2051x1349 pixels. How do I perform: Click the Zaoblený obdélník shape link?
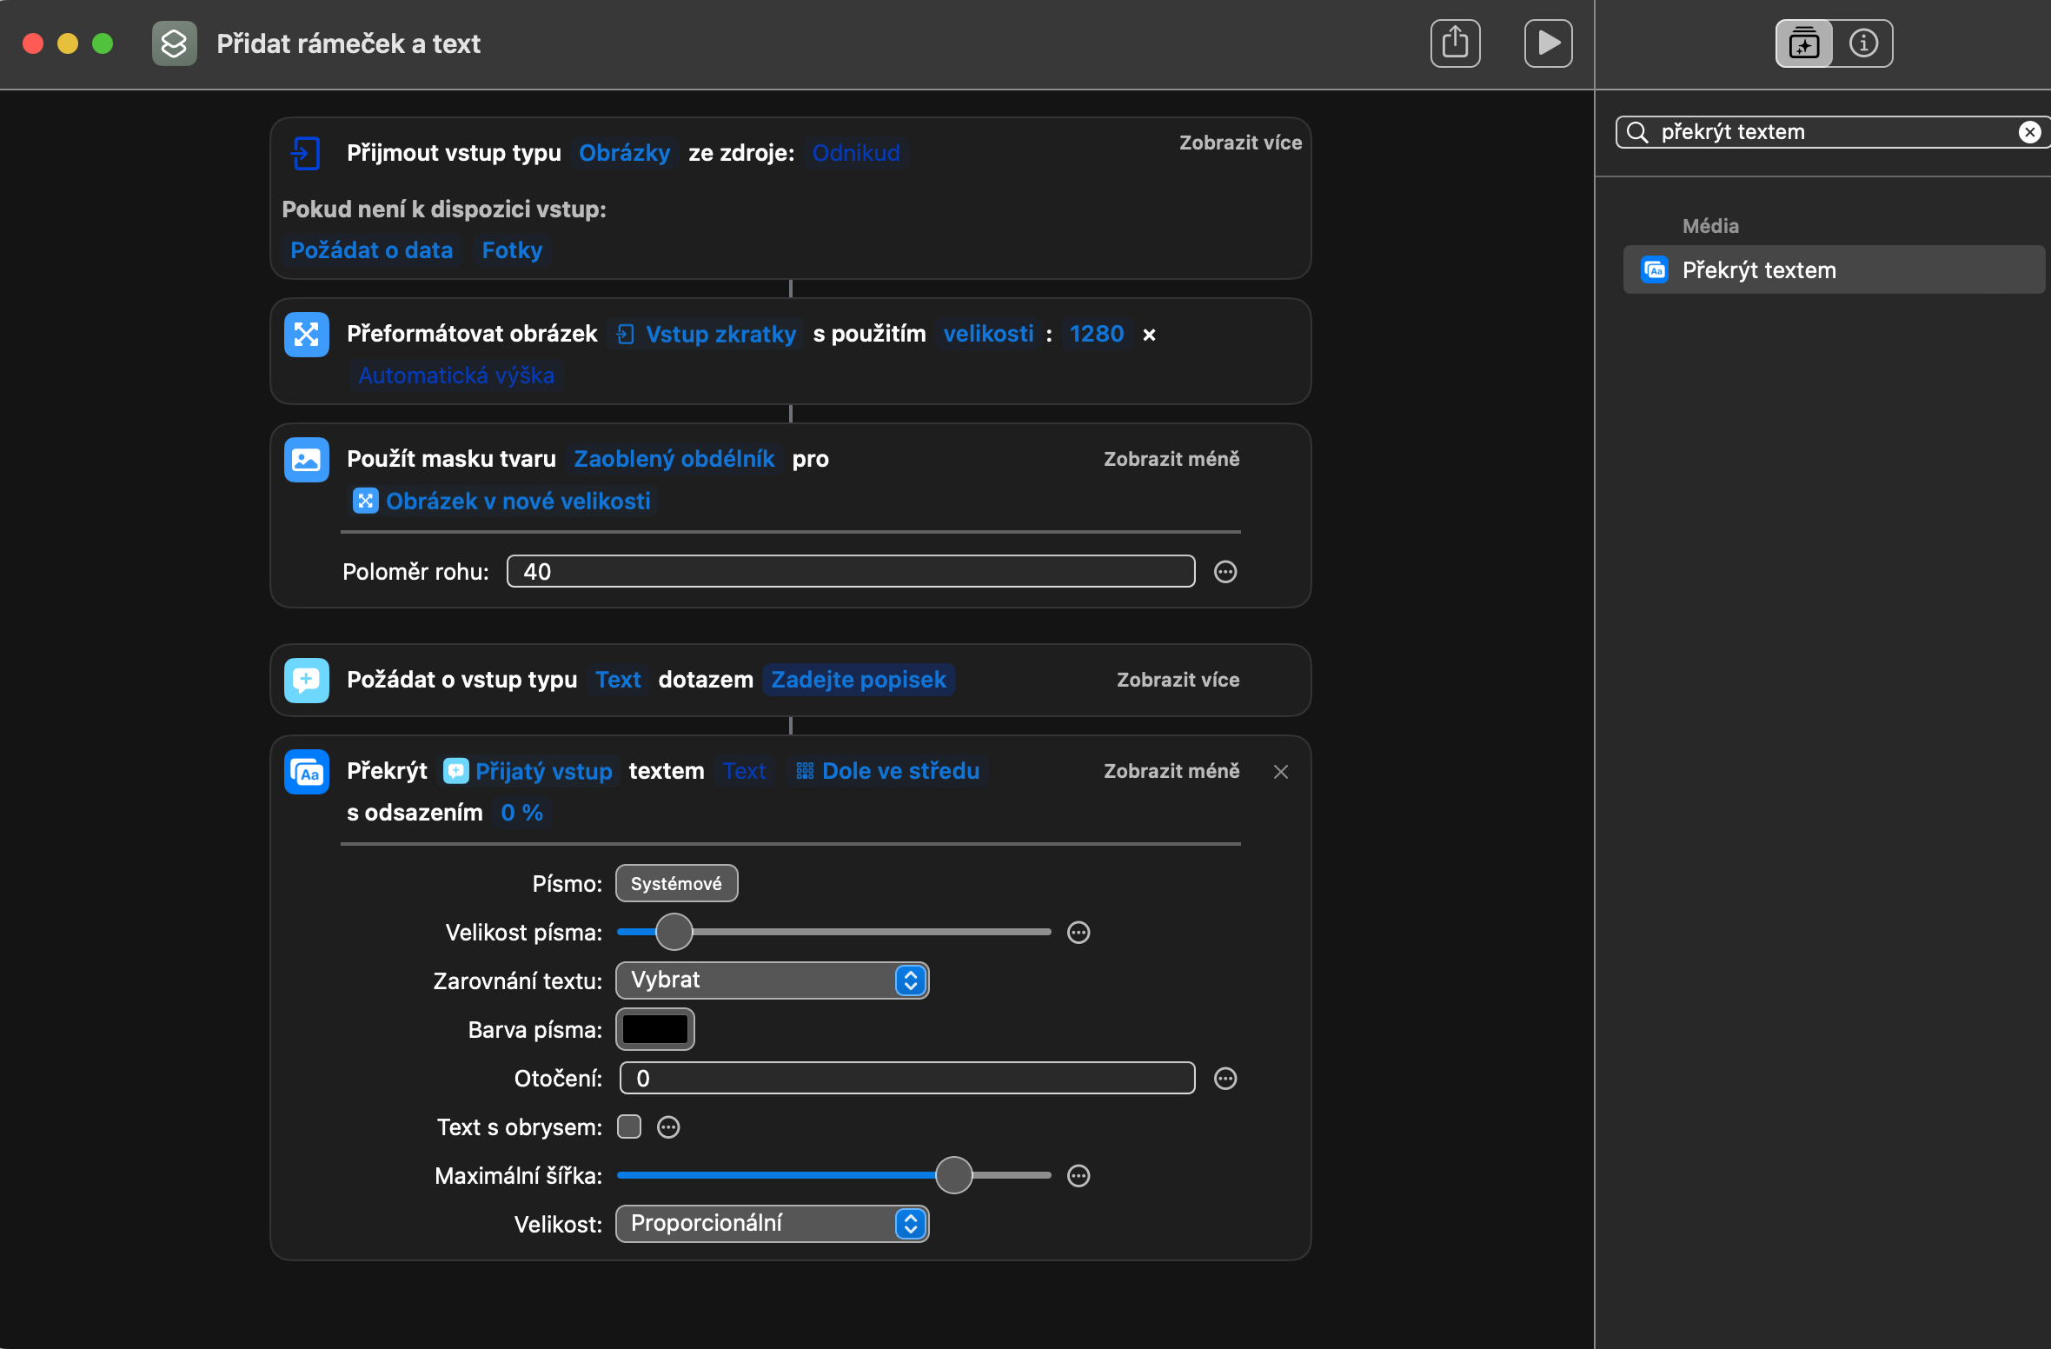(x=674, y=459)
